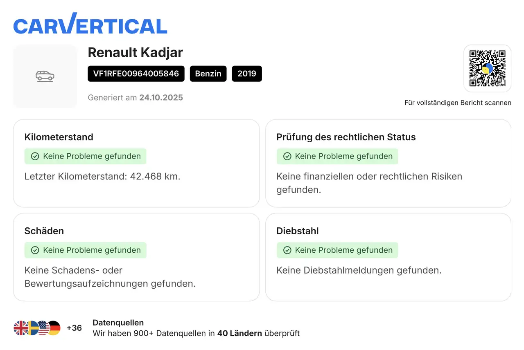The width and height of the screenshot is (524, 350).
Task: Click the German flag icon
Action: (x=55, y=328)
